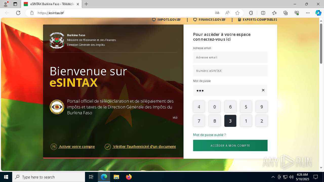
Task: Open the notification center icon
Action: 316,177
